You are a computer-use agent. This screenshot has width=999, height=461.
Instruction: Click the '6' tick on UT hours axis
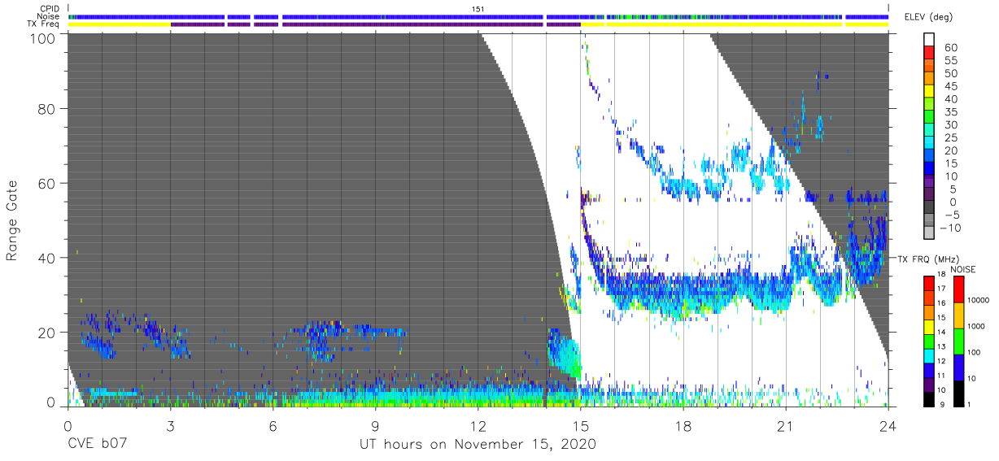click(x=273, y=425)
